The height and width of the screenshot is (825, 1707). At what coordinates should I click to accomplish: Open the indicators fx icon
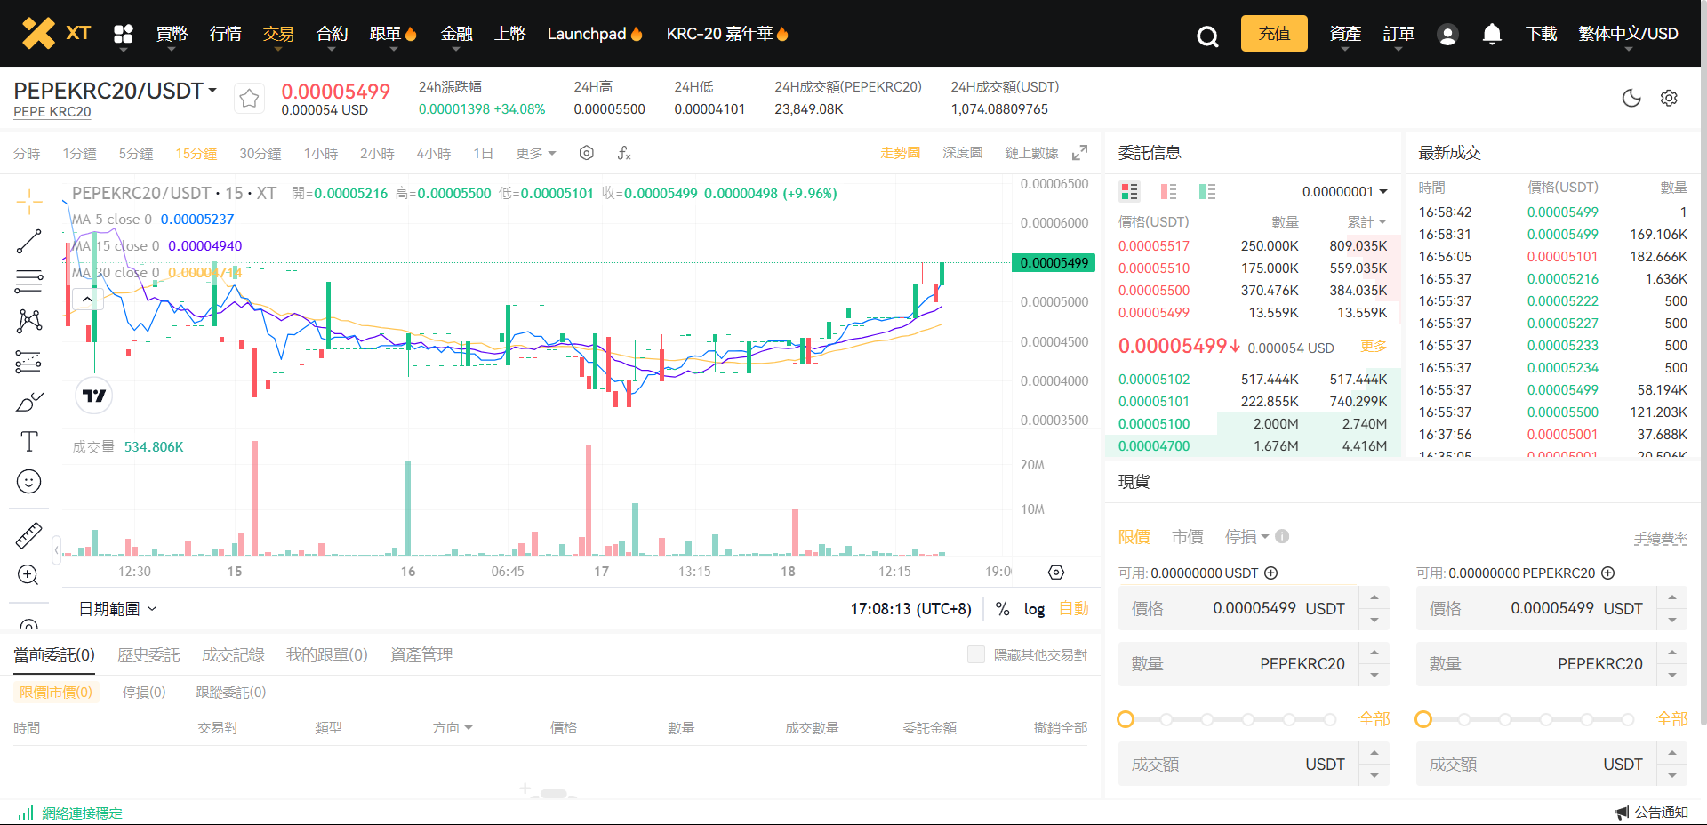pyautogui.click(x=624, y=153)
